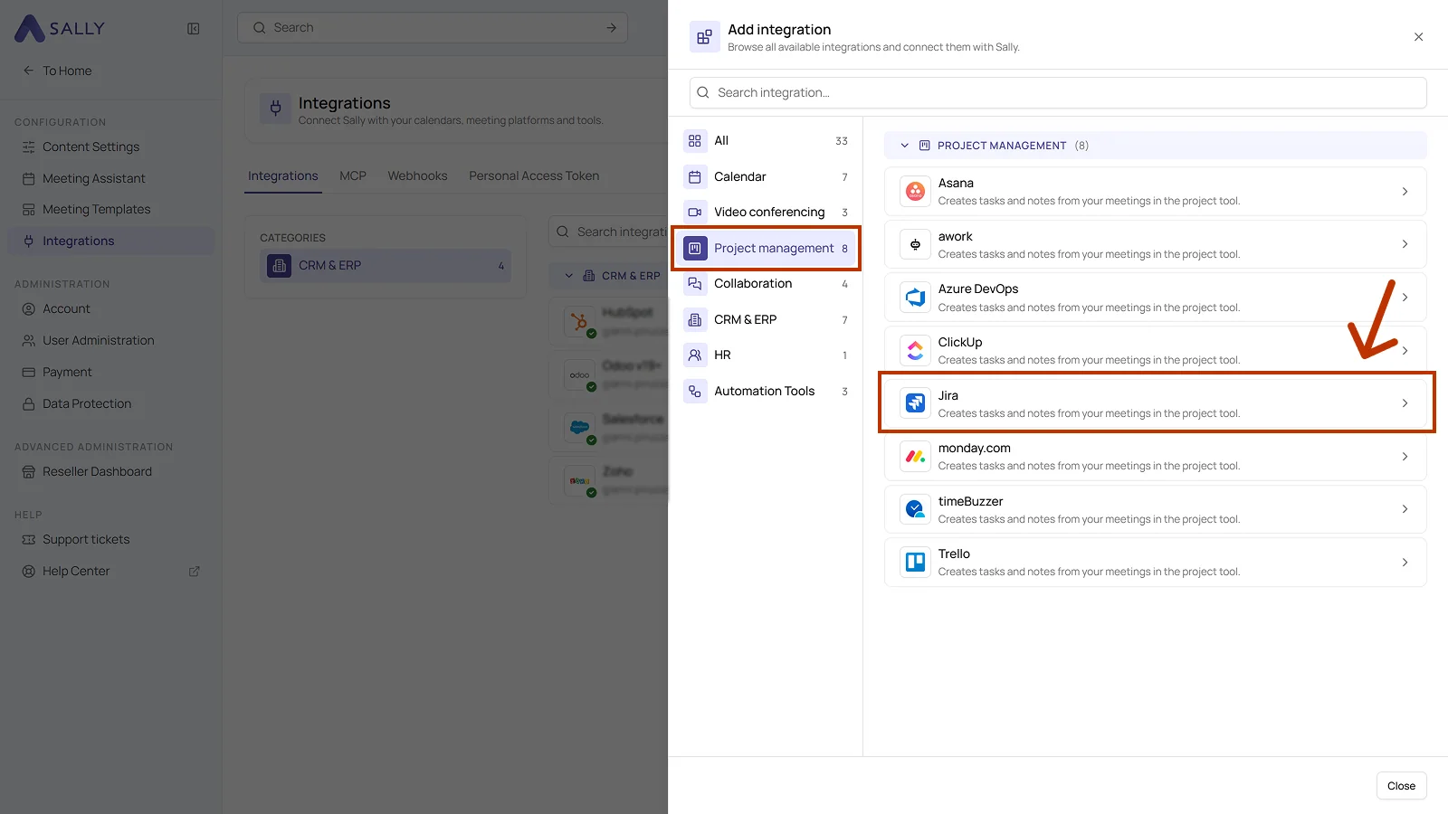Select the Calendar category
The width and height of the screenshot is (1448, 814).
coord(766,176)
